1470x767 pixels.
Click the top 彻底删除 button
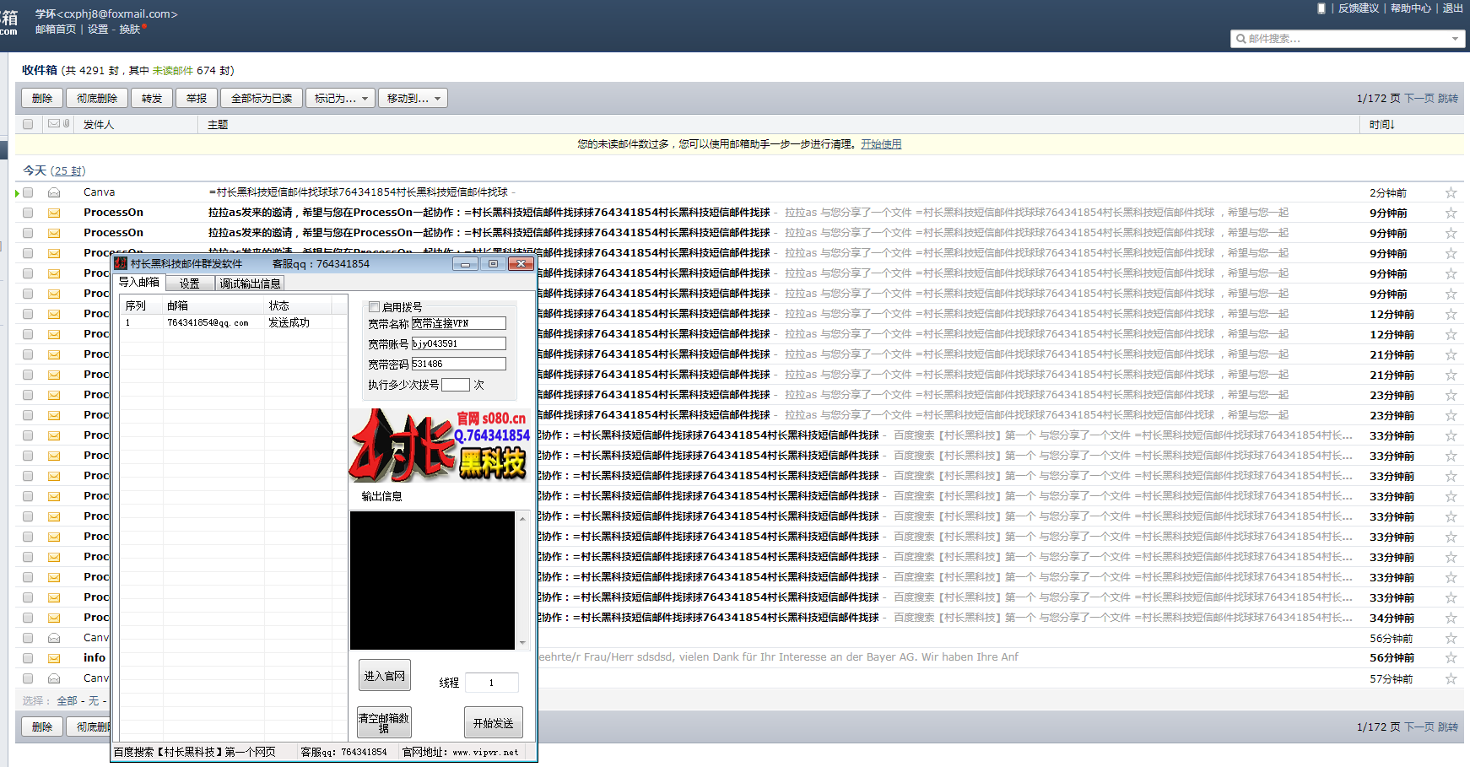pos(97,99)
